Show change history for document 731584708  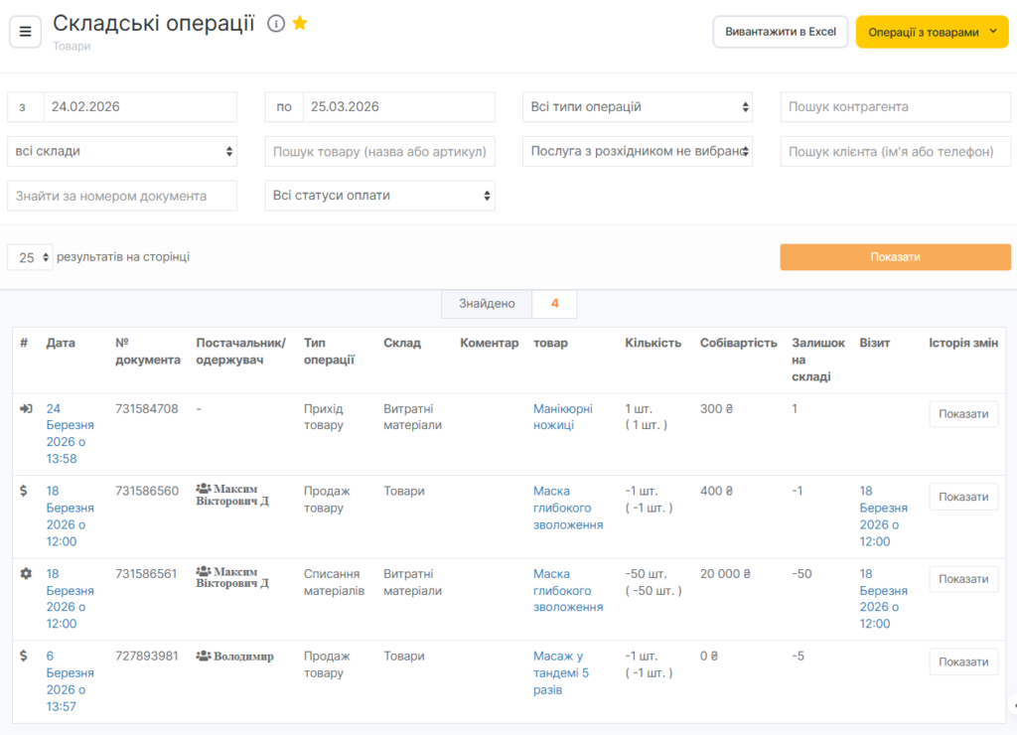(x=962, y=414)
